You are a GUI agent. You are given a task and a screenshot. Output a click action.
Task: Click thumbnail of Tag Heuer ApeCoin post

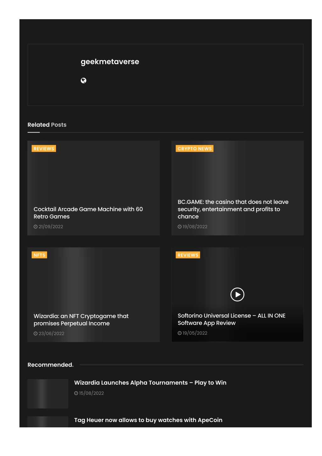point(48,422)
